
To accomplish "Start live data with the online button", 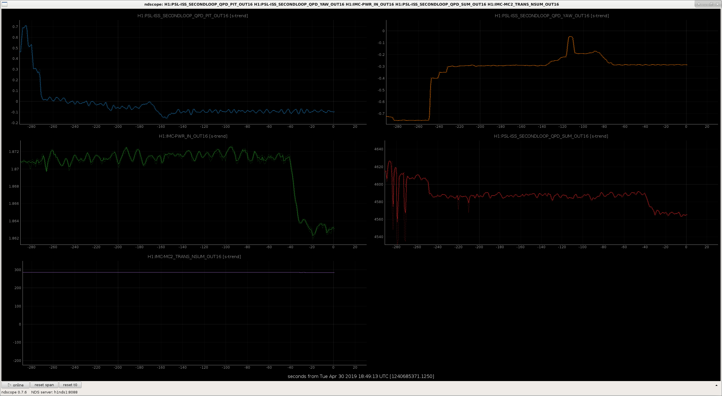I will tap(16, 385).
